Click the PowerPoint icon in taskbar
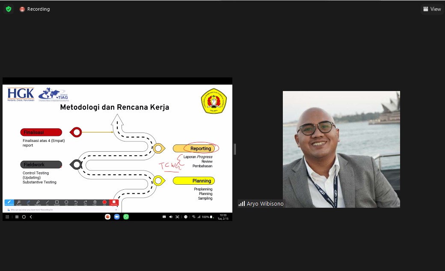Viewport: 445px width, 271px height. coord(108,217)
